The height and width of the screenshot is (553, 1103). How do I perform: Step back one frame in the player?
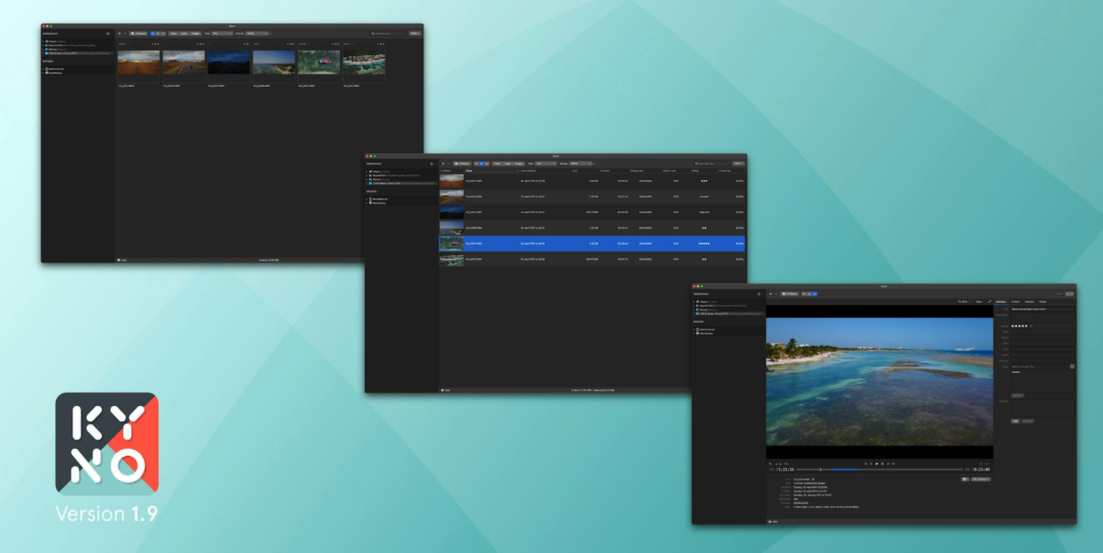[871, 464]
